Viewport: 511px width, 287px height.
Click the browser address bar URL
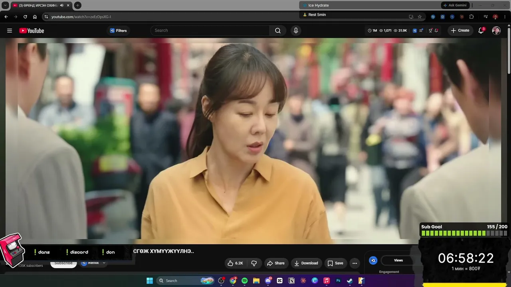pyautogui.click(x=81, y=17)
